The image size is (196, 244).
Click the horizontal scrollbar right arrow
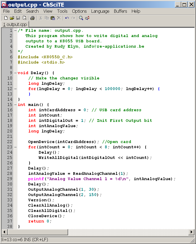(x=192, y=232)
